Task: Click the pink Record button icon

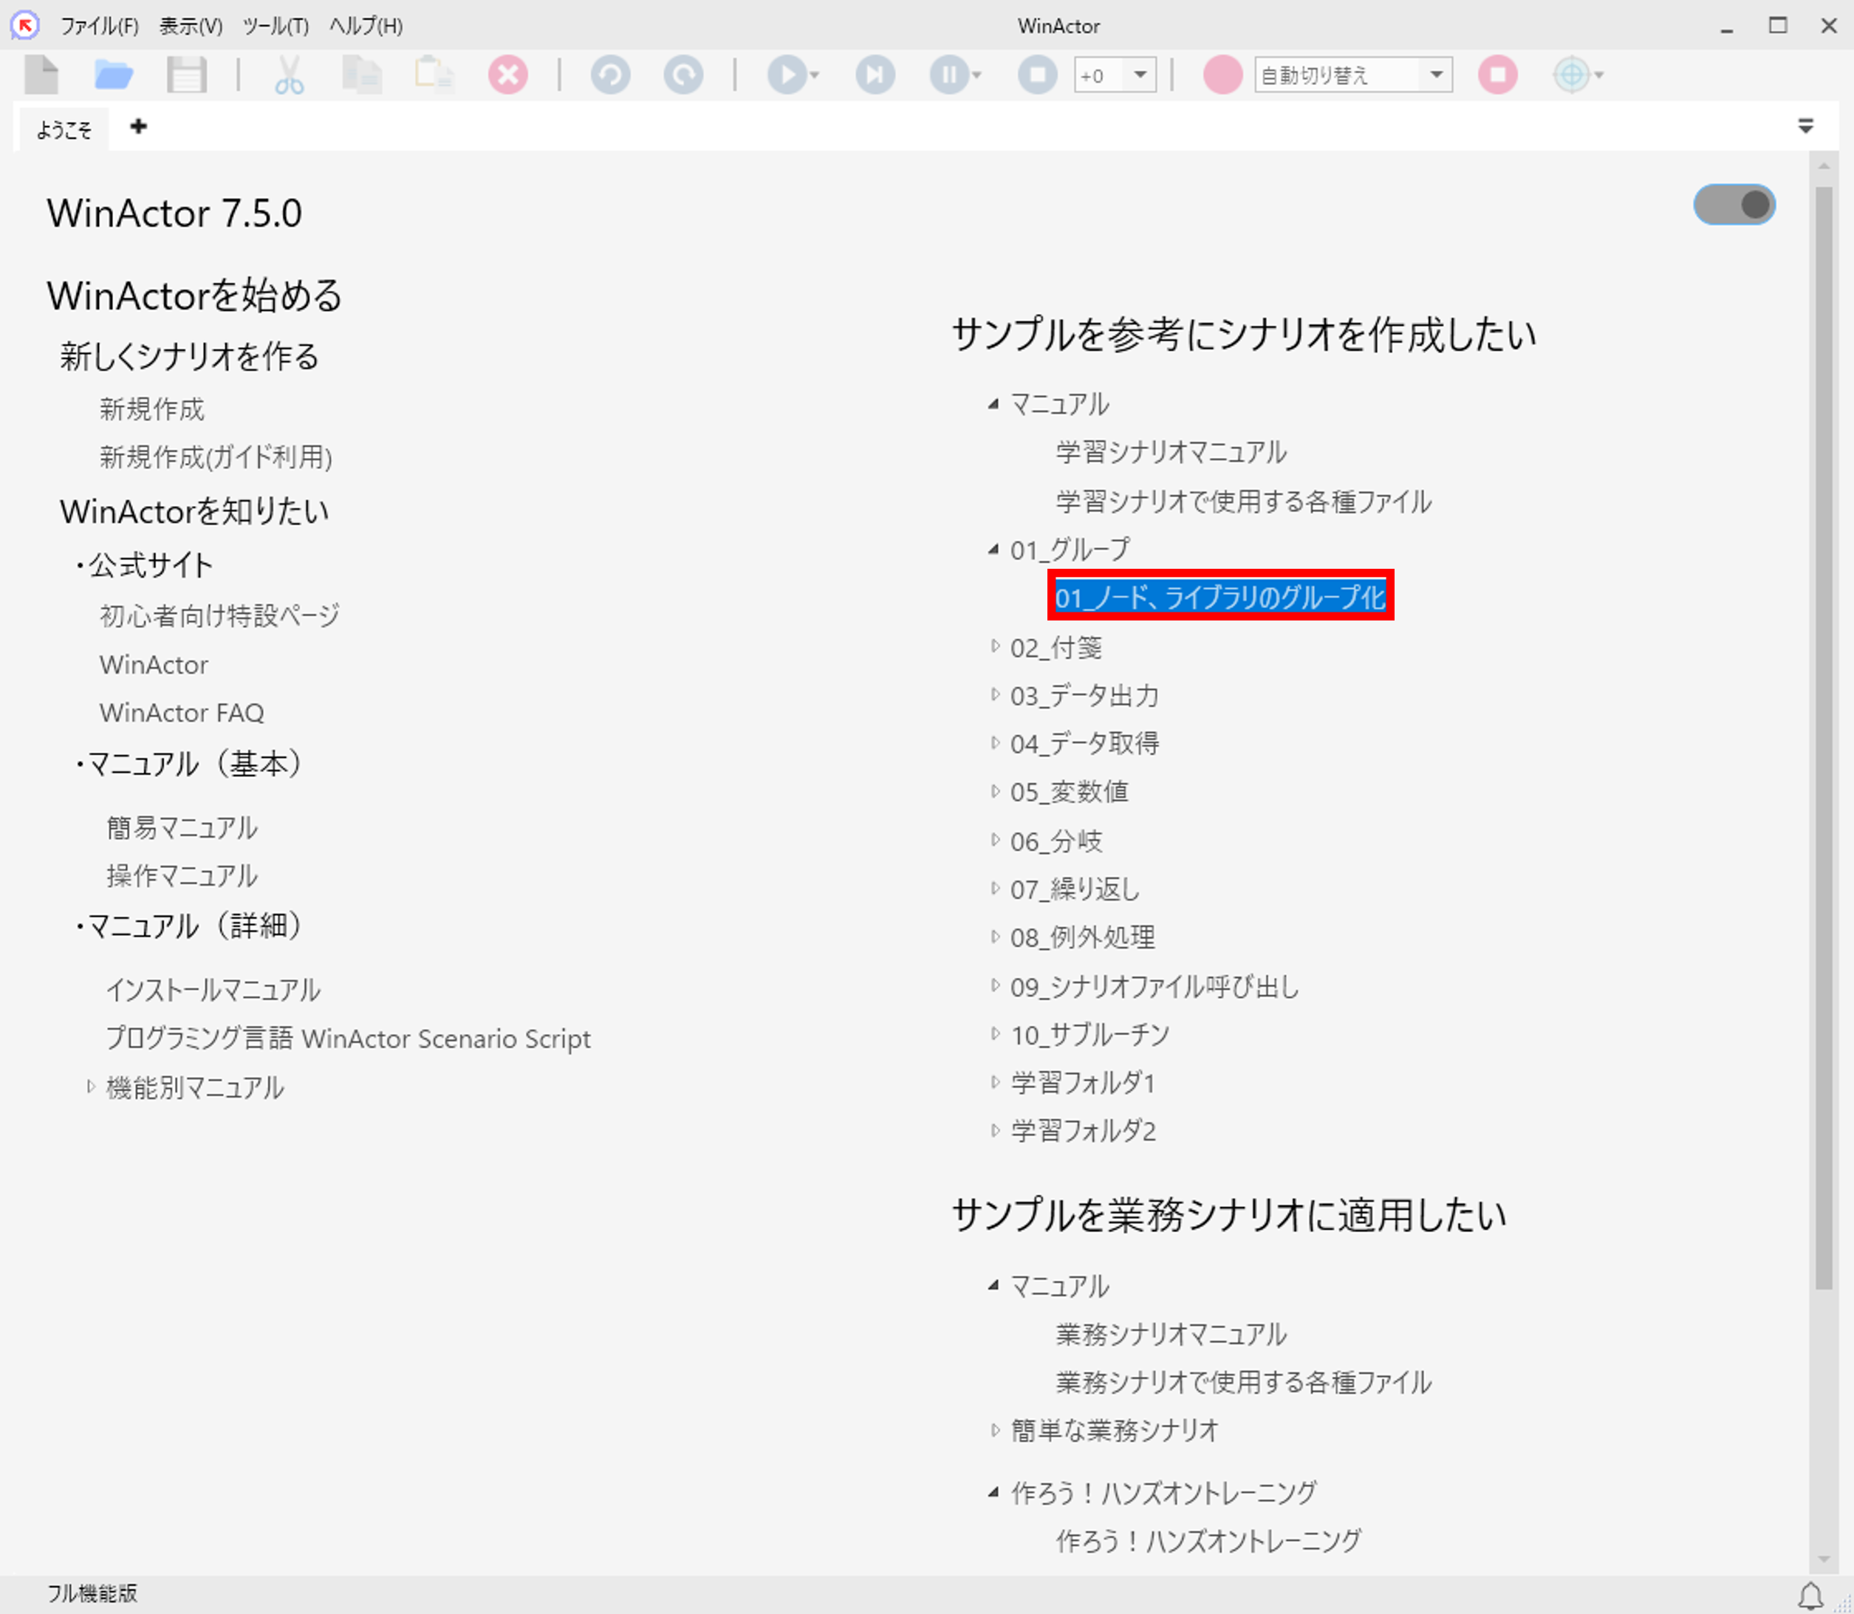Action: (x=1222, y=75)
